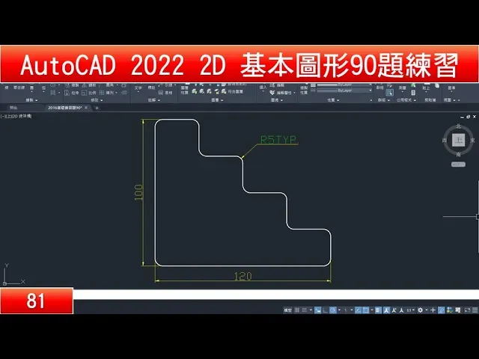Click lineweight display icon in status bar
479x359 pixels.
pos(377,310)
